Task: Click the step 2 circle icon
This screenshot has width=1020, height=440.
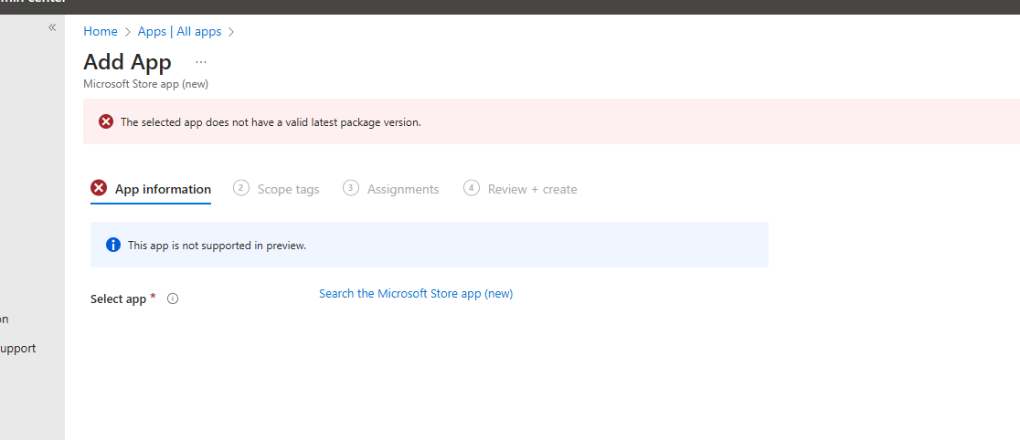Action: [x=241, y=188]
